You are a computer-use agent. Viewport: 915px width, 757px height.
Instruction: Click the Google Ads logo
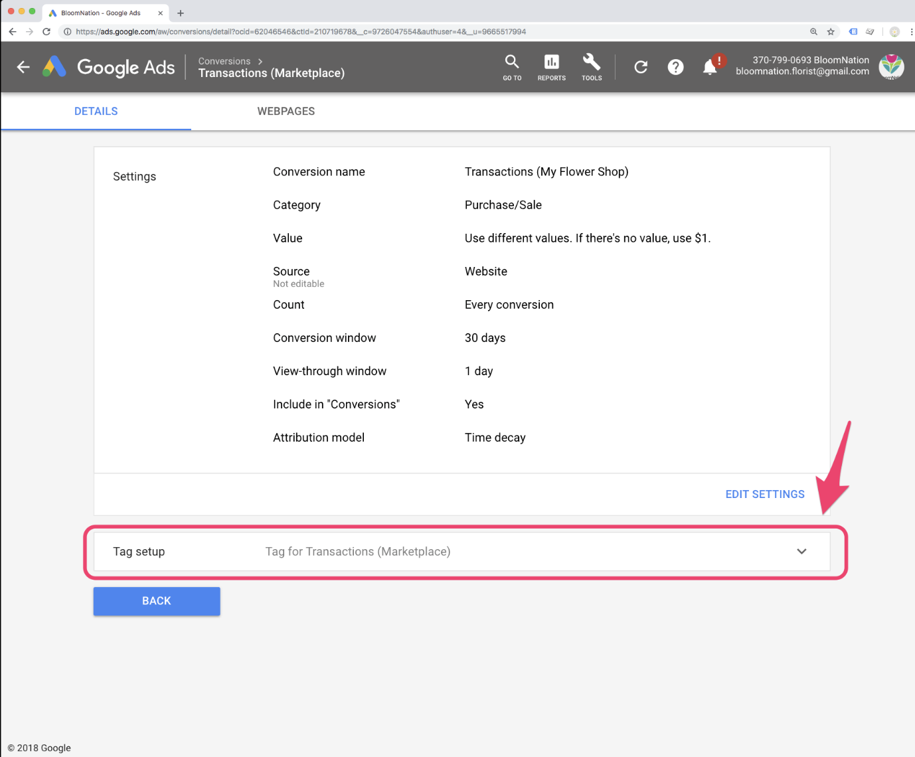point(109,66)
